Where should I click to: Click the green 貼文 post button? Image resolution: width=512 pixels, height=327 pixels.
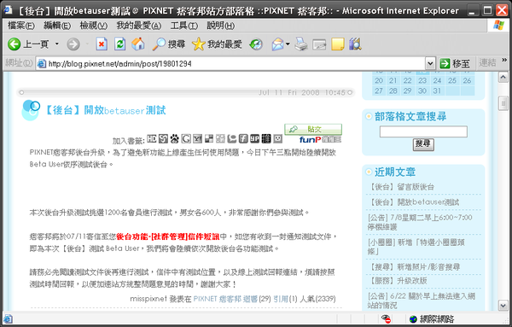pyautogui.click(x=313, y=129)
